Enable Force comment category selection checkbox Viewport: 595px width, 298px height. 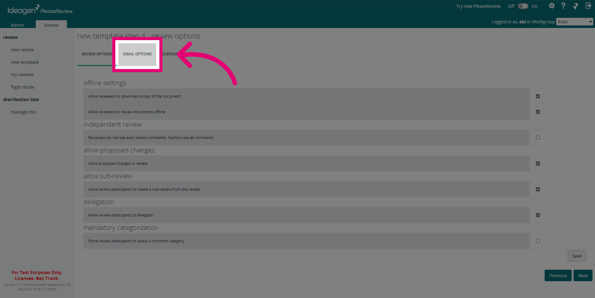538,241
